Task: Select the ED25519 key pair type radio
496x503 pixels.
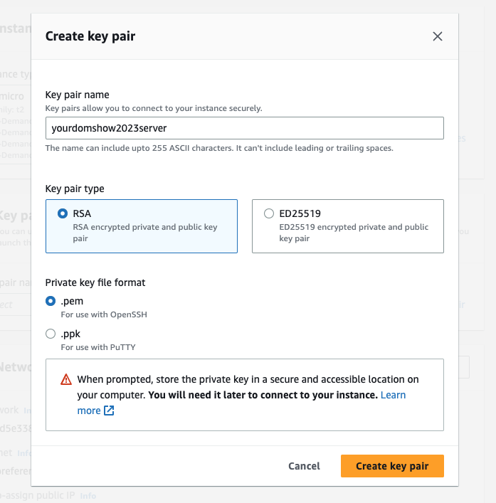Action: tap(269, 213)
